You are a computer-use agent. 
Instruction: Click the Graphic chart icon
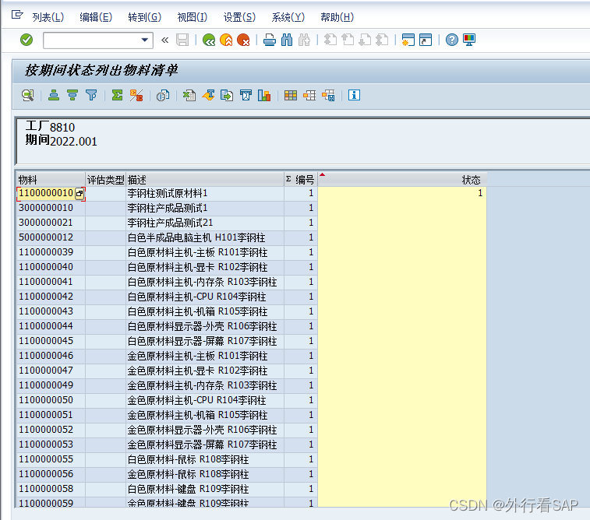[x=264, y=96]
